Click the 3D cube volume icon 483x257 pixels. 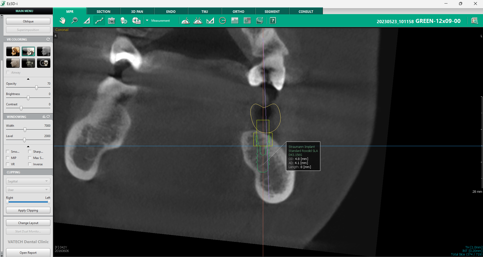pyautogui.click(x=259, y=21)
